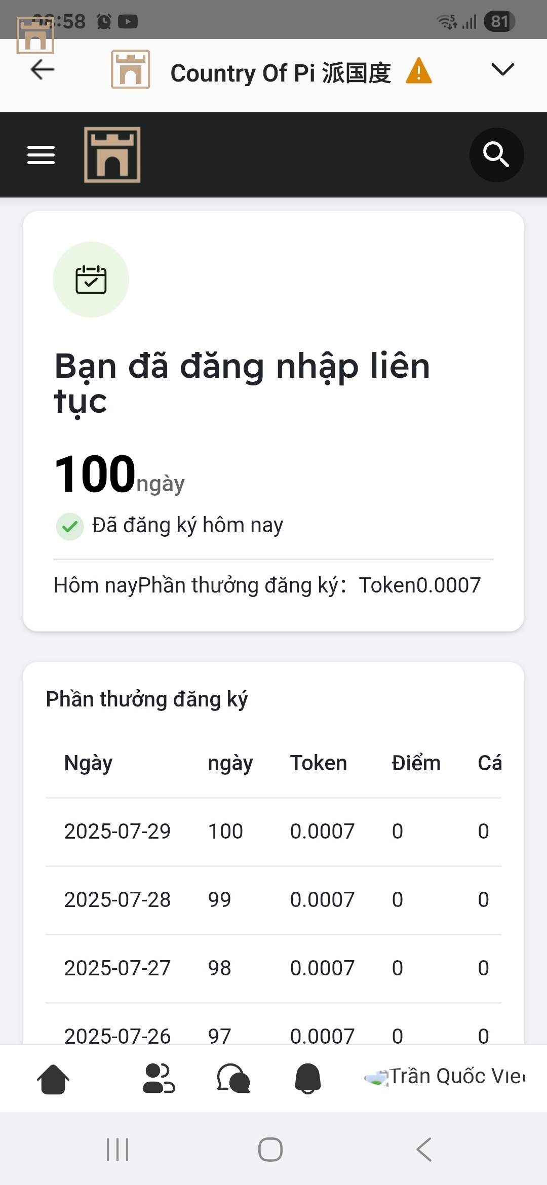
Task: Open the Trần Quốc Việt profile tab
Action: click(x=446, y=1077)
